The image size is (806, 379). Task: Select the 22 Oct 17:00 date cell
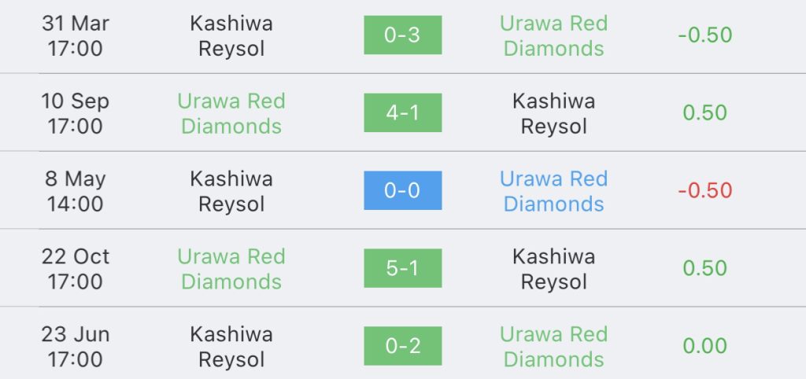click(75, 269)
